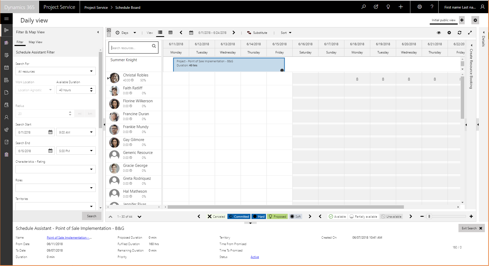Open the Sort dropdown
The image size is (489, 266).
(x=286, y=33)
